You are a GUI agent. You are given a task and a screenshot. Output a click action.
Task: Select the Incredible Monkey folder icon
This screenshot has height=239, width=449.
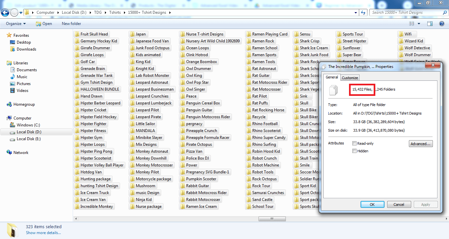click(77, 206)
